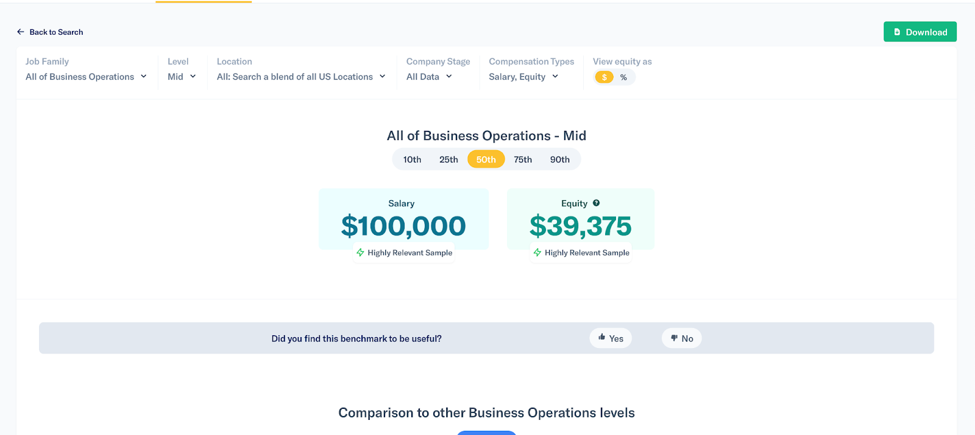Open the Company Stage dropdown
This screenshot has height=435, width=975.
point(429,77)
